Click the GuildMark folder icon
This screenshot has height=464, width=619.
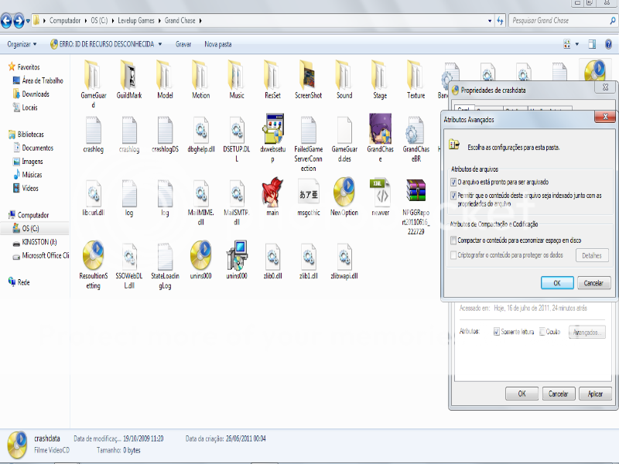(129, 75)
